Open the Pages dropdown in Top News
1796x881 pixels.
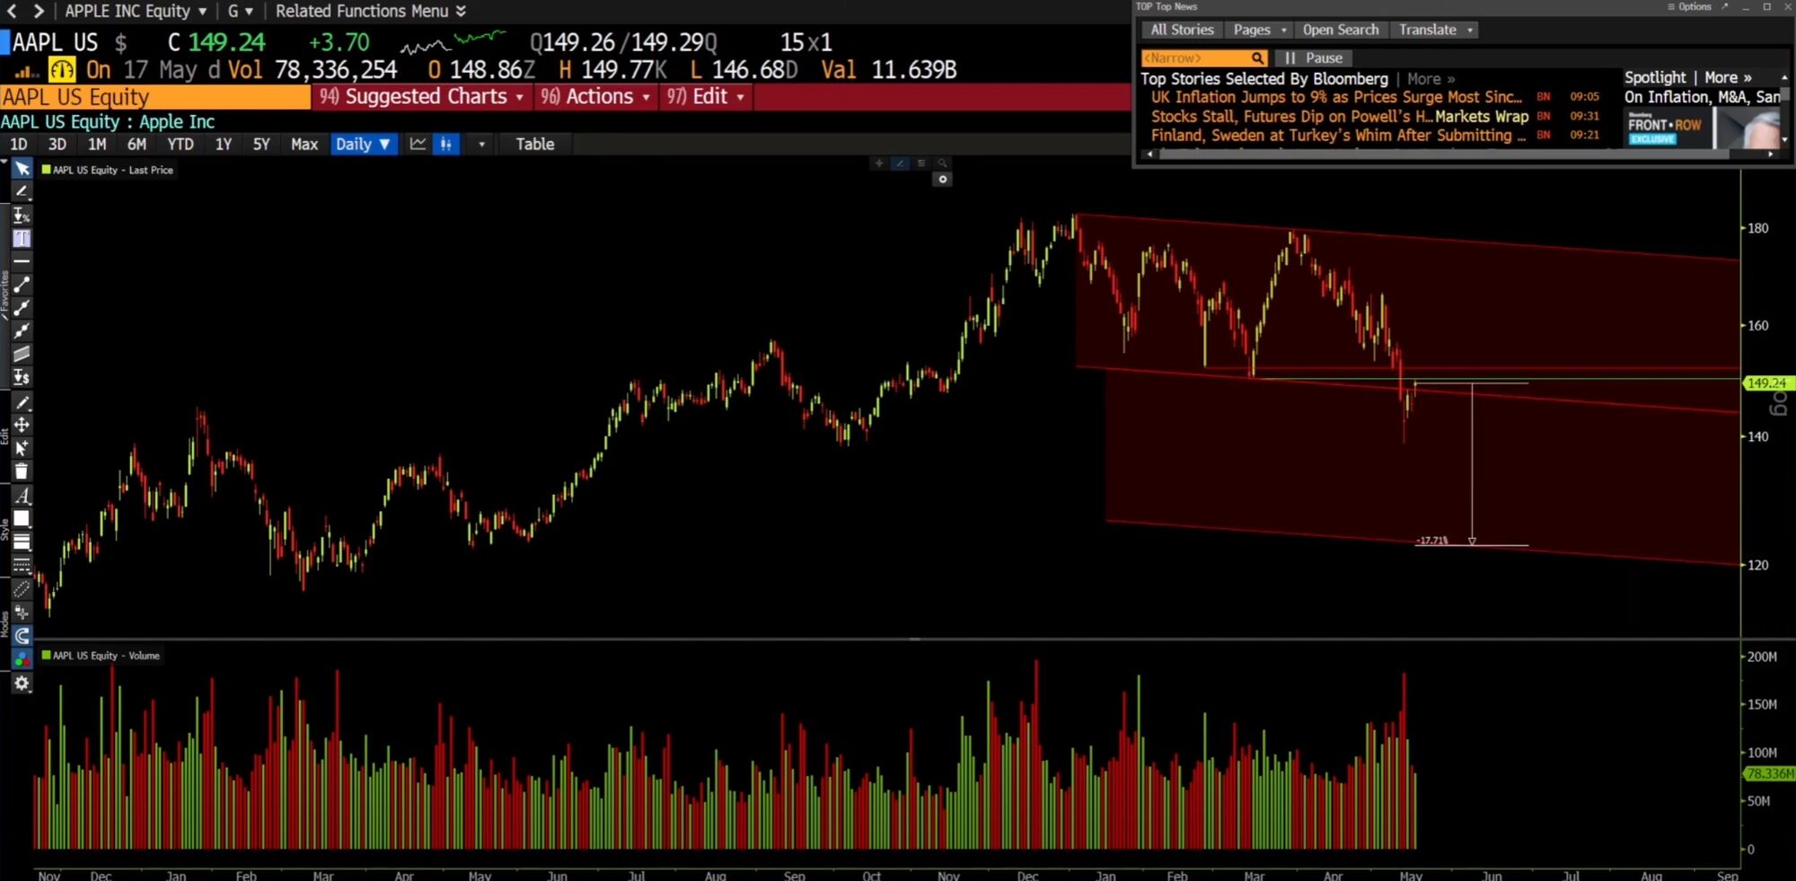click(1259, 30)
